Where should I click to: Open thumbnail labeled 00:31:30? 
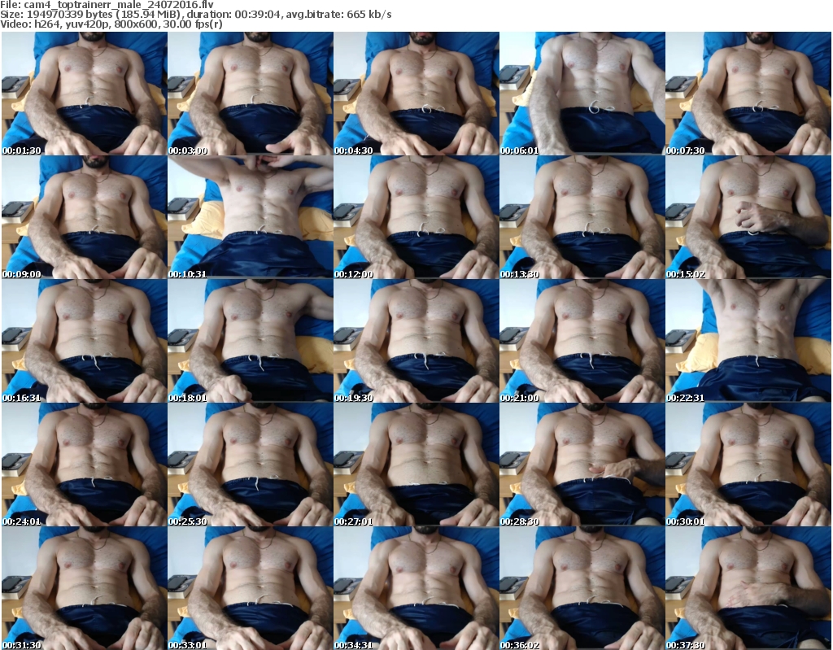point(84,588)
